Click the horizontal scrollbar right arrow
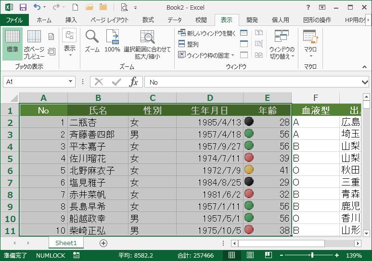The width and height of the screenshot is (372, 261). [x=358, y=243]
